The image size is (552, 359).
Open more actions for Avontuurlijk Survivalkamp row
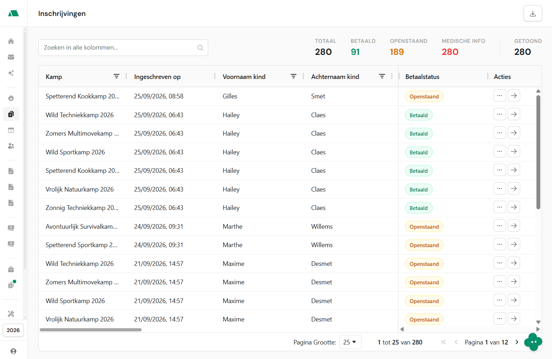[500, 226]
